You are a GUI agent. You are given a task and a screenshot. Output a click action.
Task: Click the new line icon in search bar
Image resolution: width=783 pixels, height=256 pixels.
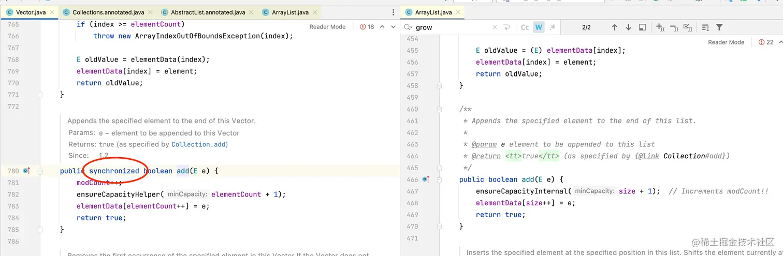[507, 27]
